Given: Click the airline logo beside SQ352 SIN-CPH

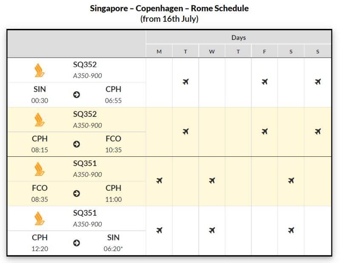Looking at the screenshot, I should 40,70.
